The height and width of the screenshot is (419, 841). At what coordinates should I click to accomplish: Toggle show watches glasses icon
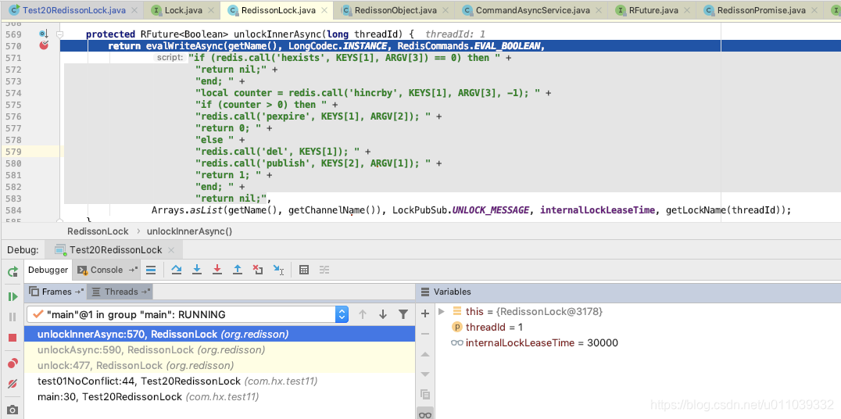(x=425, y=414)
